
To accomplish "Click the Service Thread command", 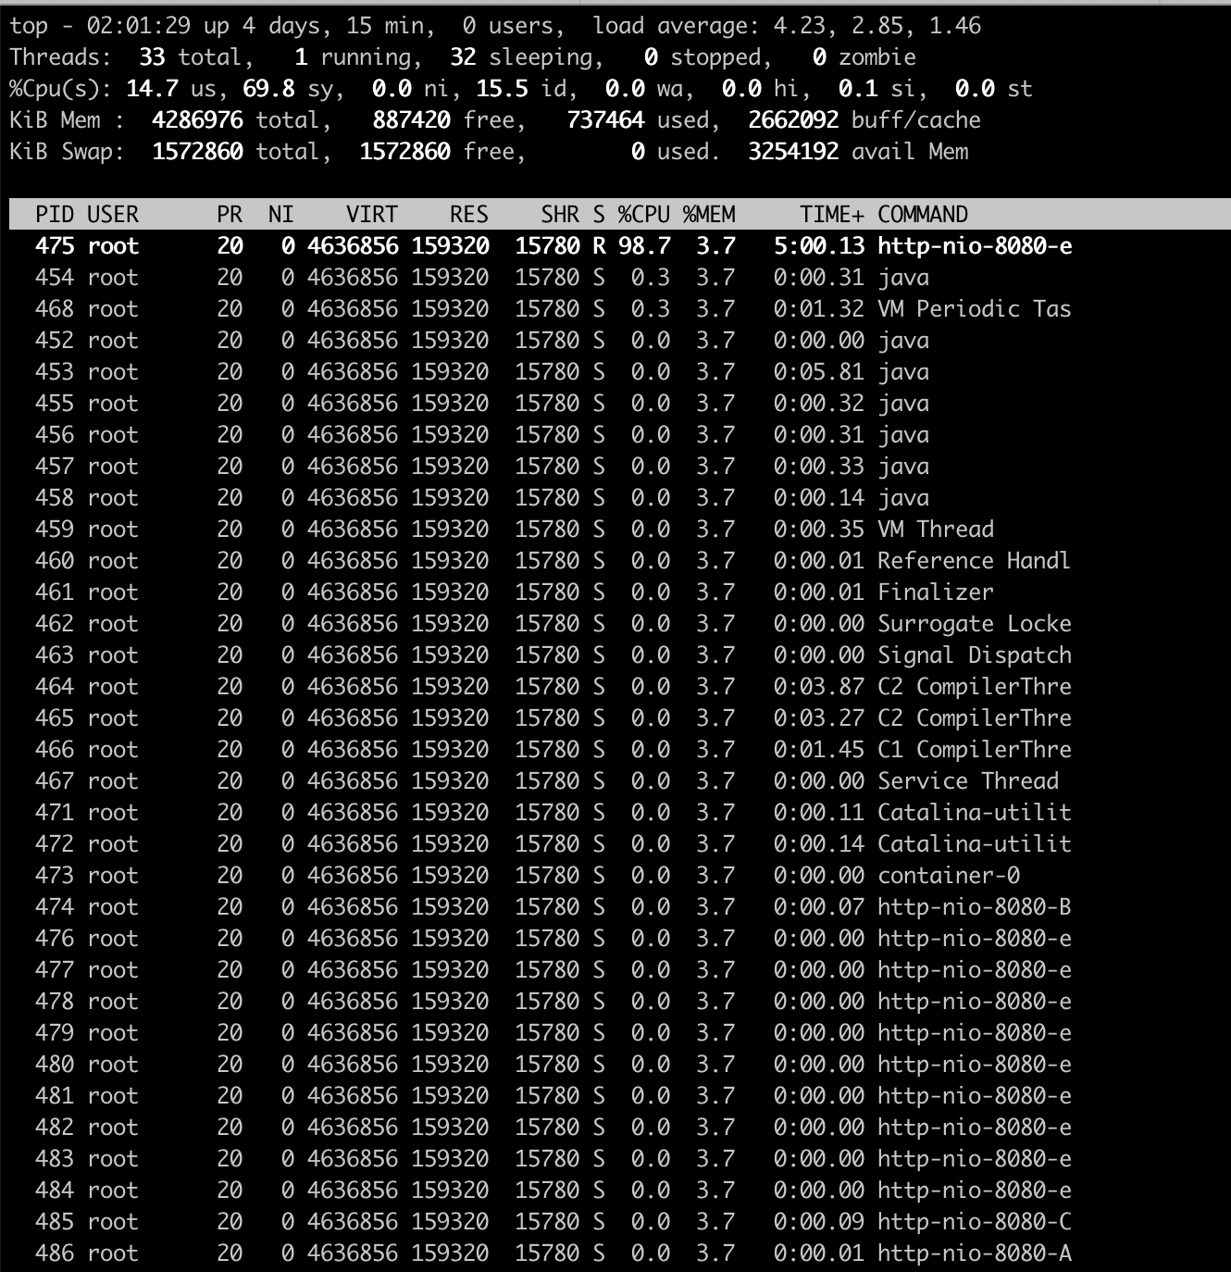I will tap(968, 781).
